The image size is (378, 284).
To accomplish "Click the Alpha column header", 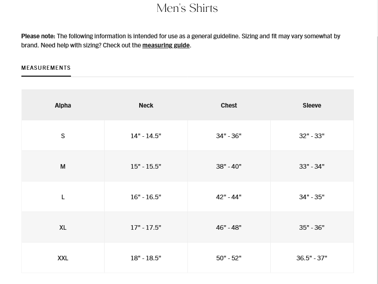I will pos(63,105).
